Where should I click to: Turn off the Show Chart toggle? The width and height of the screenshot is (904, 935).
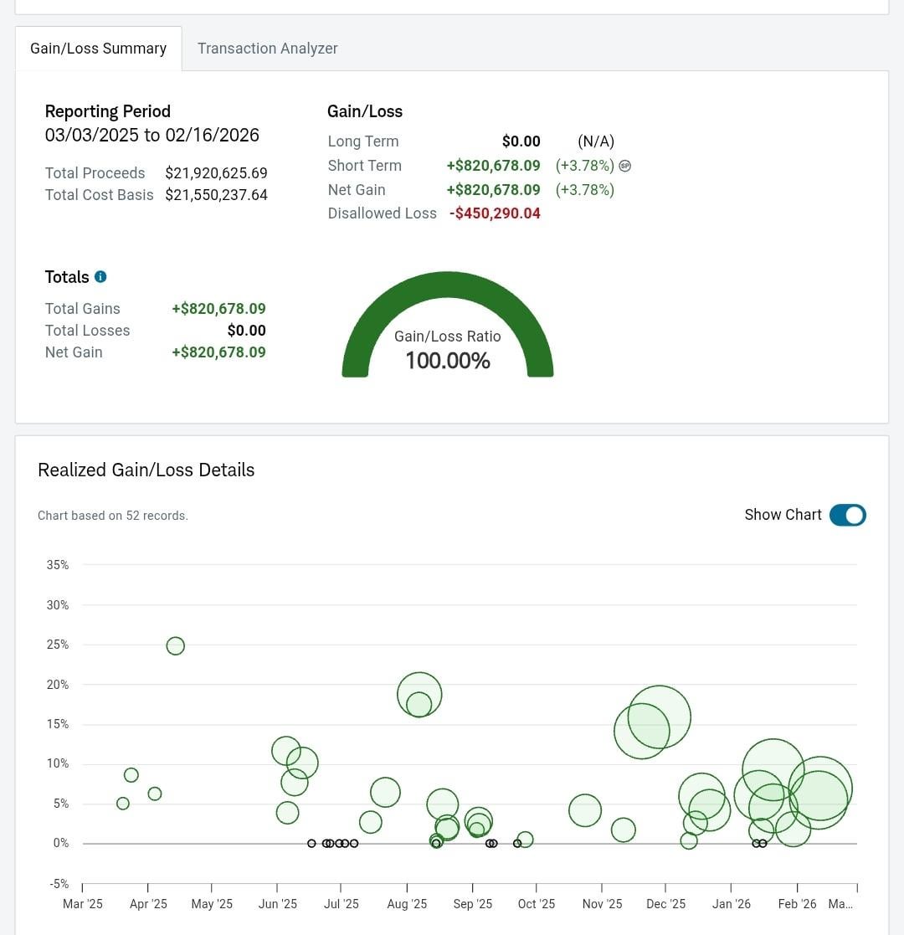[x=847, y=515]
